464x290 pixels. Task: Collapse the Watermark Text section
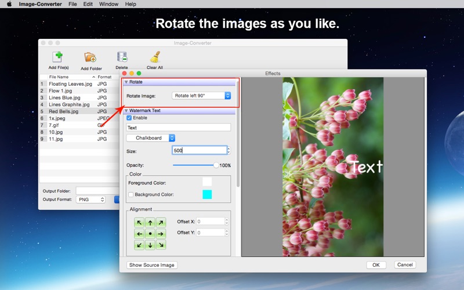coord(126,111)
